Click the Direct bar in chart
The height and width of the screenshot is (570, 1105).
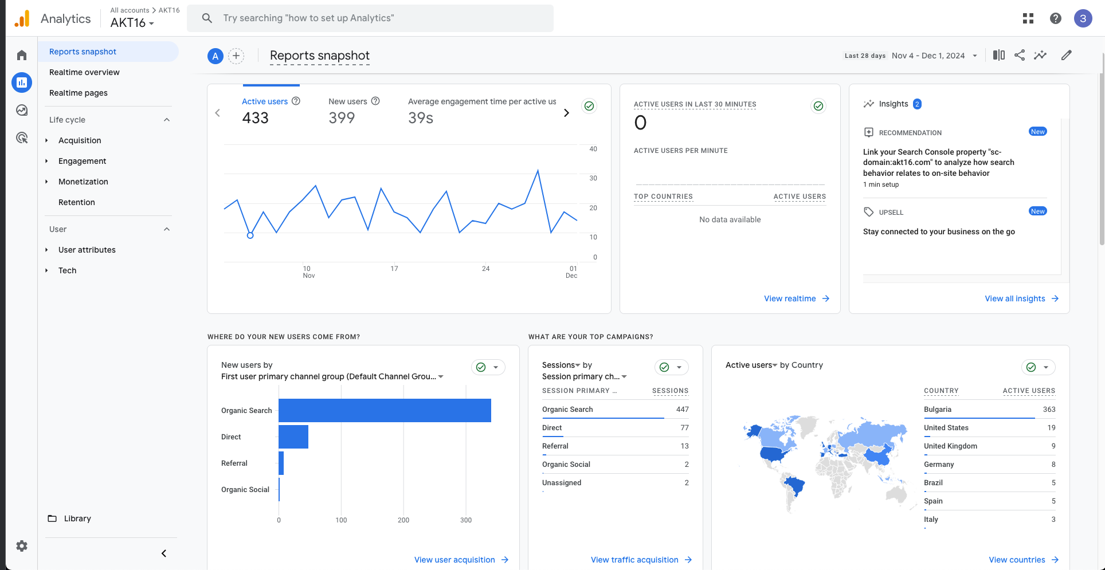(293, 437)
